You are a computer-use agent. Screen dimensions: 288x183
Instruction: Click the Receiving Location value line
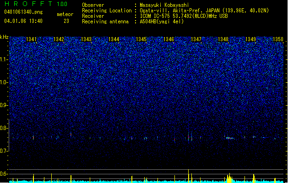point(204,11)
